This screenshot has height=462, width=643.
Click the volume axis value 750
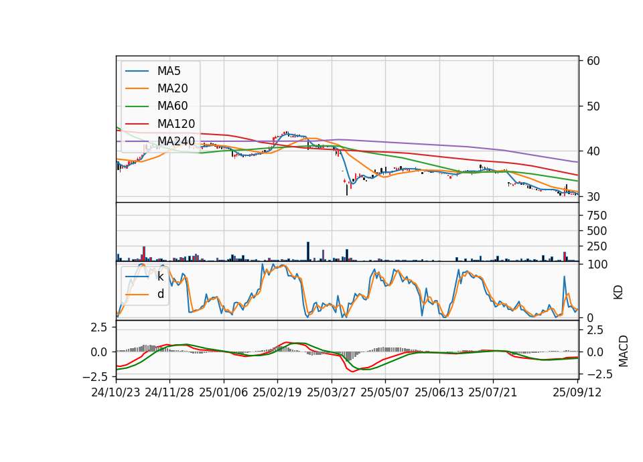tap(597, 216)
